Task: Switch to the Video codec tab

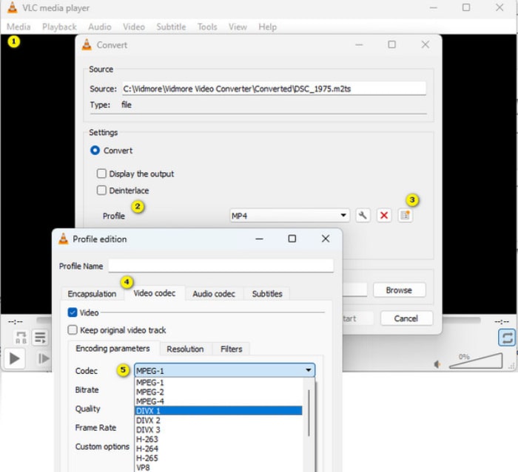Action: tap(154, 293)
